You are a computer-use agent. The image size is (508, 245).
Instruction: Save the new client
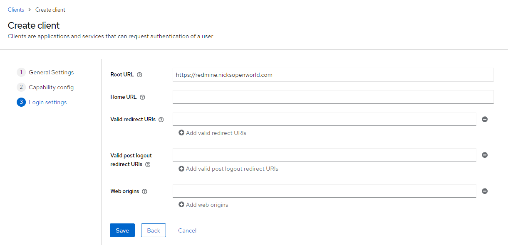pyautogui.click(x=122, y=230)
